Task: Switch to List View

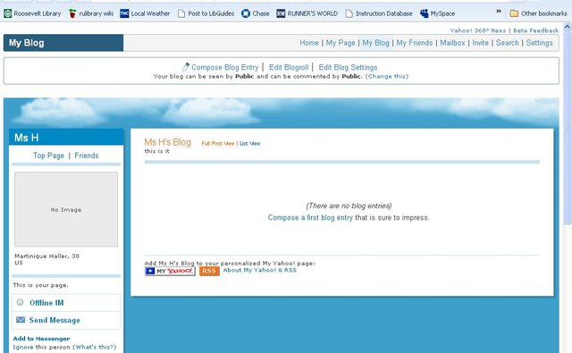Action: coord(250,143)
